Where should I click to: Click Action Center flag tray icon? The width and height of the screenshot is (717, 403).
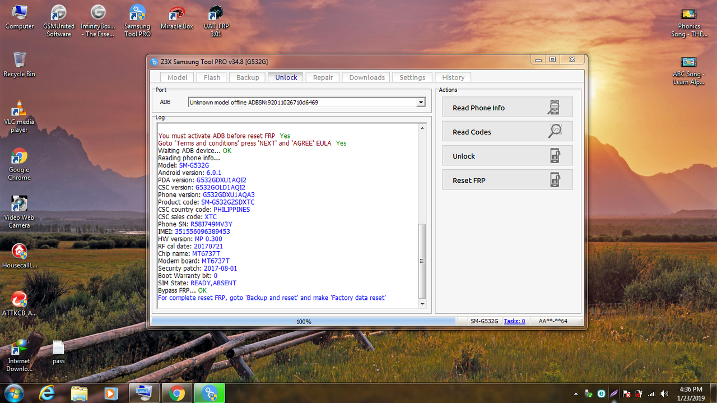tap(627, 393)
